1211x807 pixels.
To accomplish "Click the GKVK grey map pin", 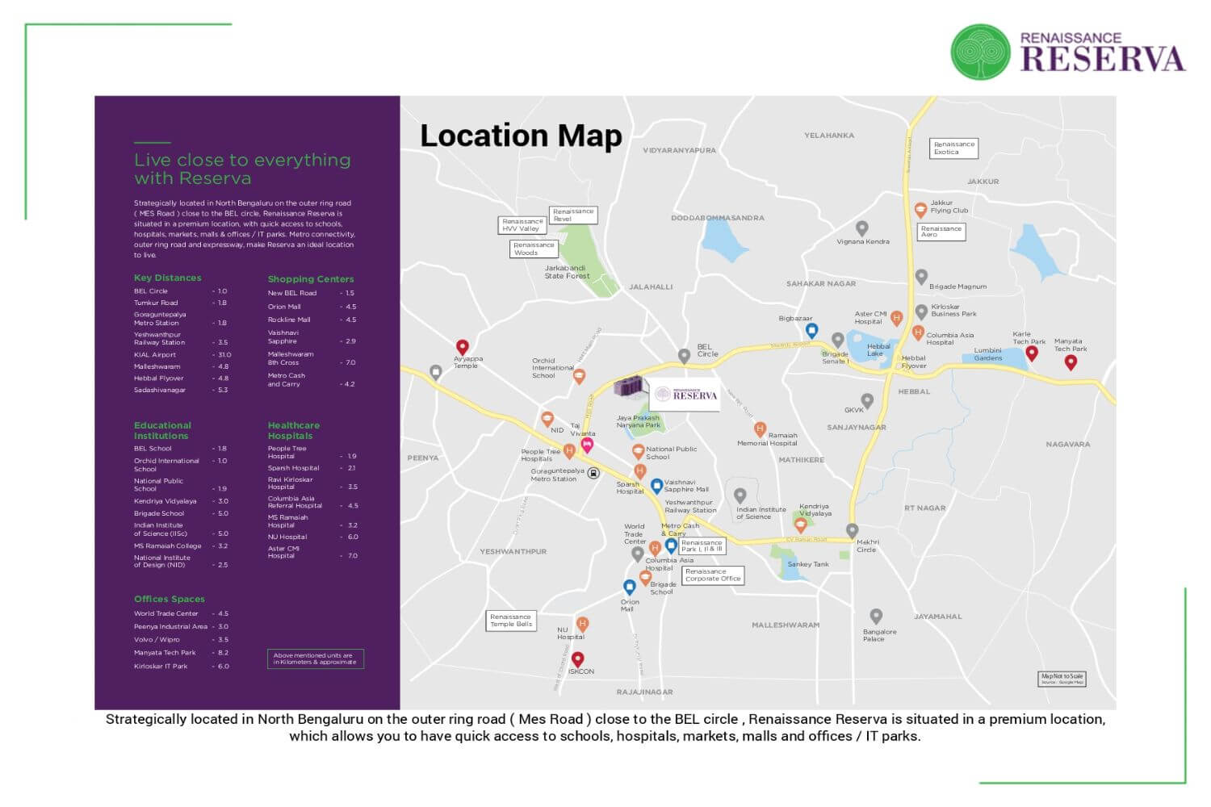I will click(867, 401).
